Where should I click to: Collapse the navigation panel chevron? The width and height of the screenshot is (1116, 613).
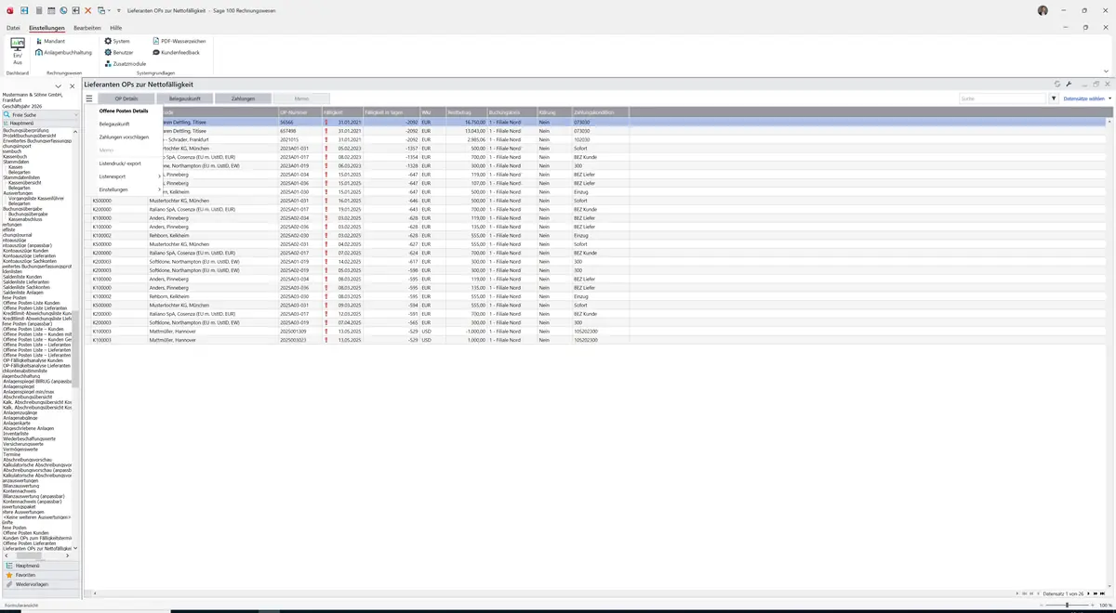(x=59, y=86)
